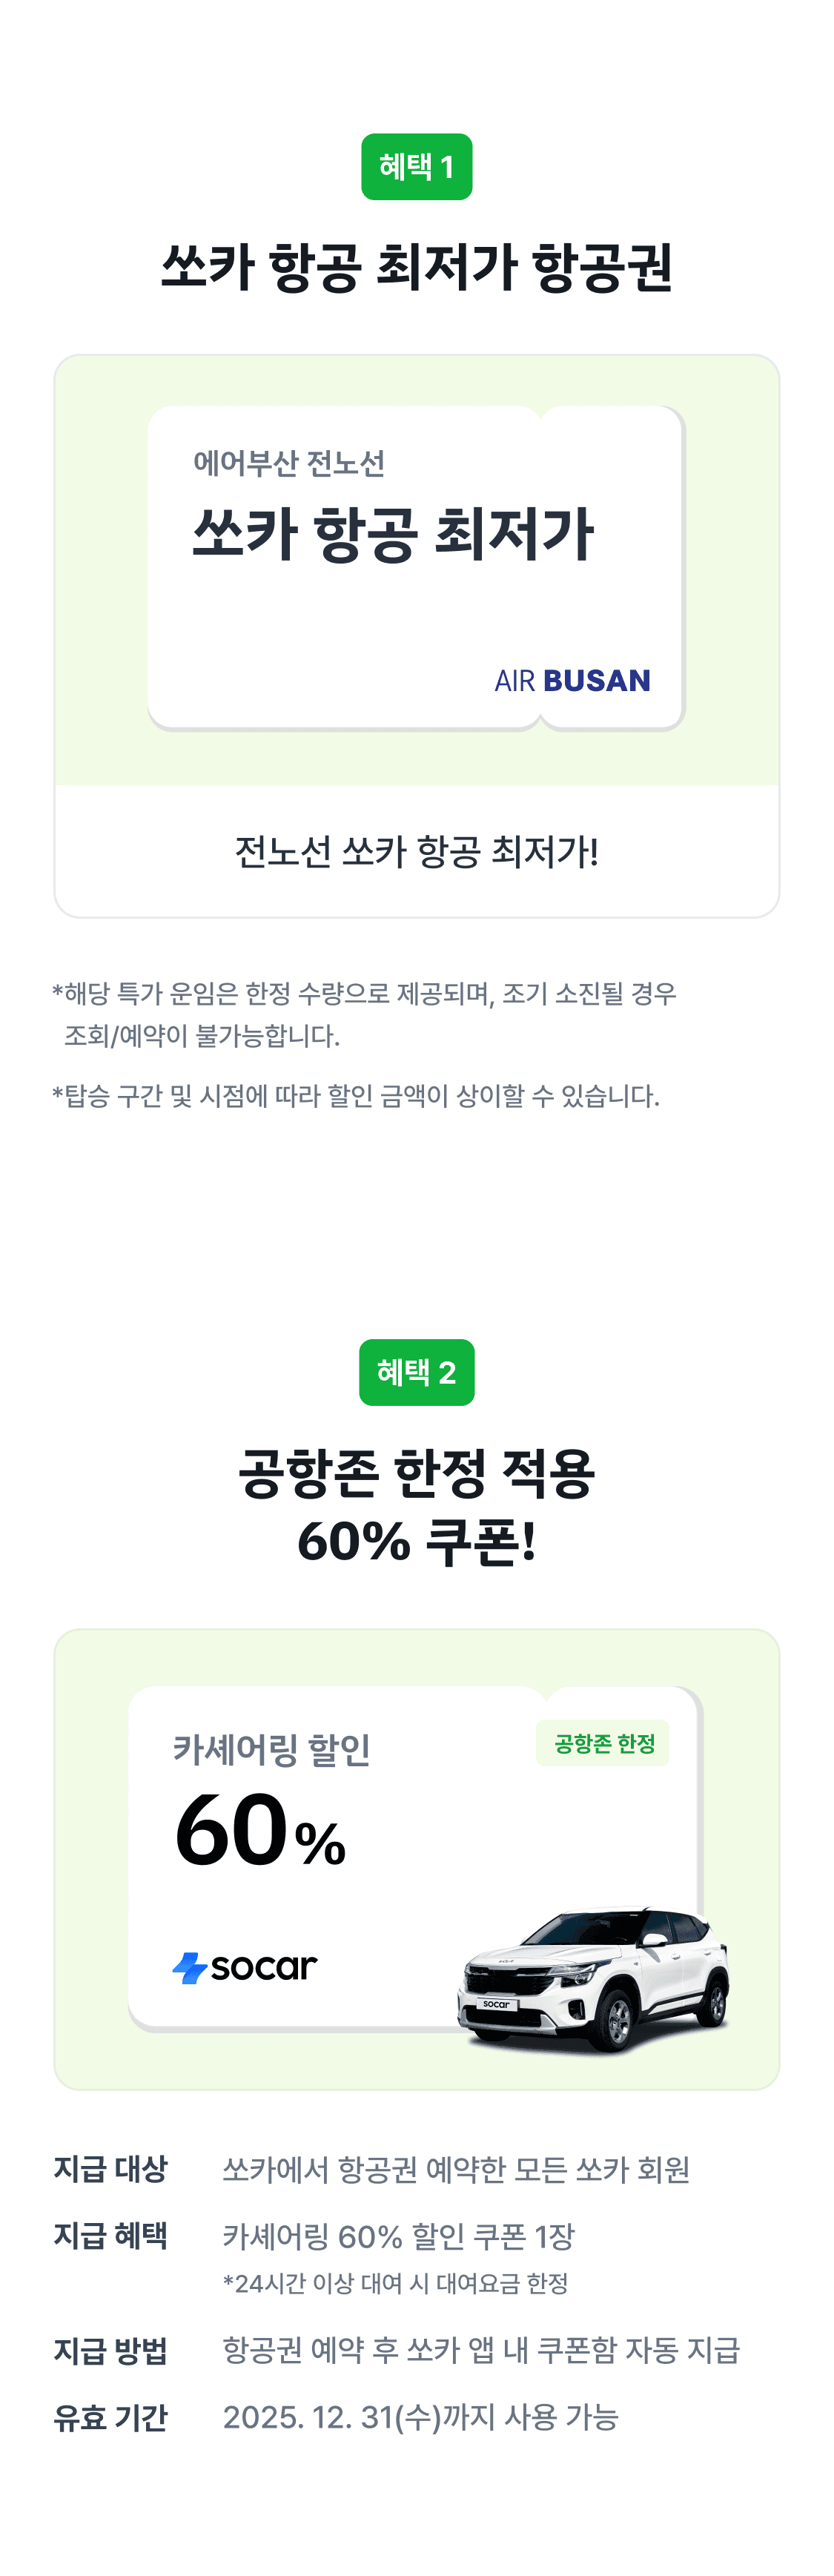This screenshot has width=834, height=2576.
Task: Click the 유효 기간 row label
Action: (x=111, y=2417)
